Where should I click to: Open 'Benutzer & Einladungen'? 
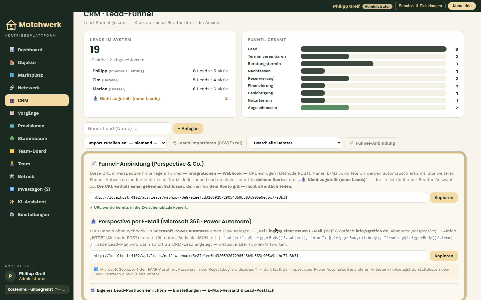pyautogui.click(x=420, y=6)
